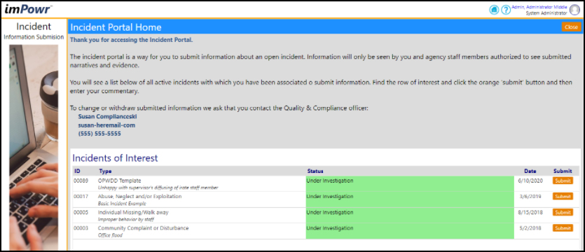The width and height of the screenshot is (585, 252).
Task: Click the Submit column header
Action: (563, 171)
